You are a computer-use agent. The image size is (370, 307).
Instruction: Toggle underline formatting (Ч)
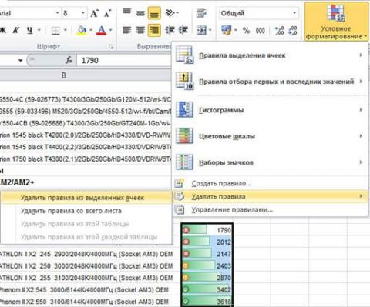click(30, 31)
